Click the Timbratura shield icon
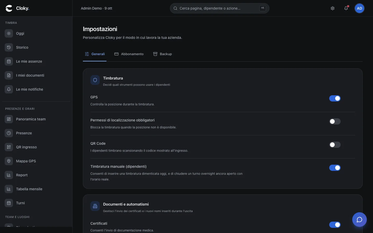This screenshot has width=373, height=233. 95,80
